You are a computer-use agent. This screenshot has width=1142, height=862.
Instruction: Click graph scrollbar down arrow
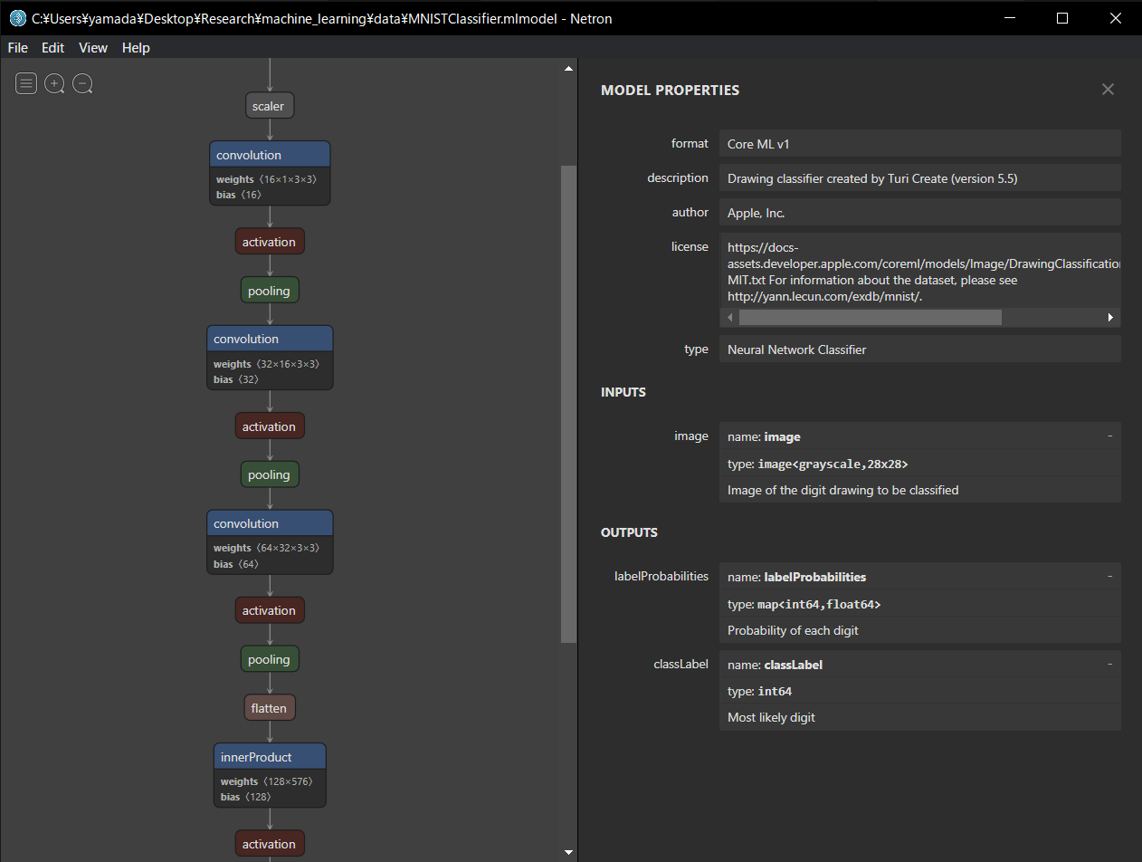point(568,852)
